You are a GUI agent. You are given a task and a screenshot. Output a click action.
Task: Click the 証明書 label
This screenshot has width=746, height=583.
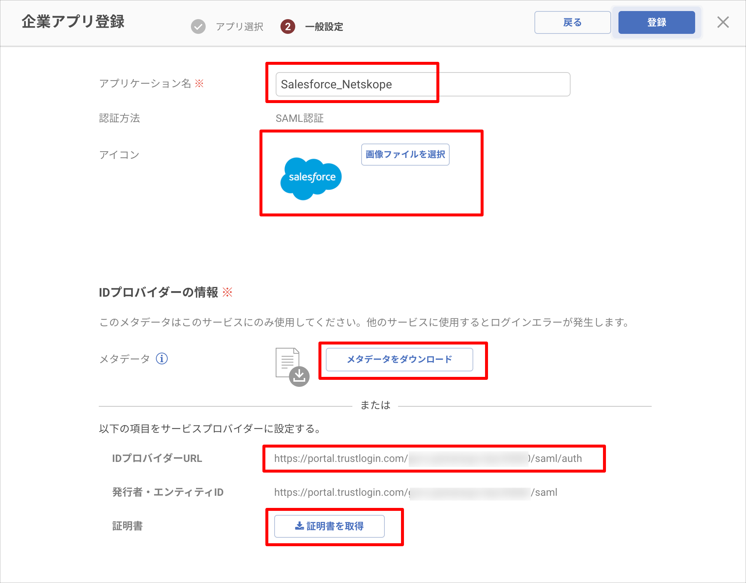[x=127, y=526]
